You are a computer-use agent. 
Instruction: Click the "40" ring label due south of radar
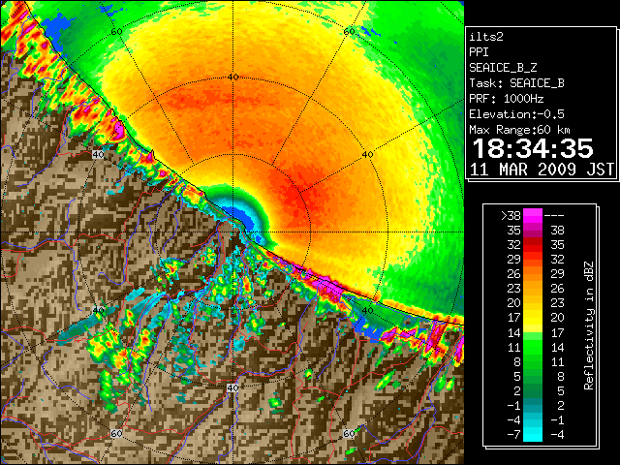click(x=232, y=387)
